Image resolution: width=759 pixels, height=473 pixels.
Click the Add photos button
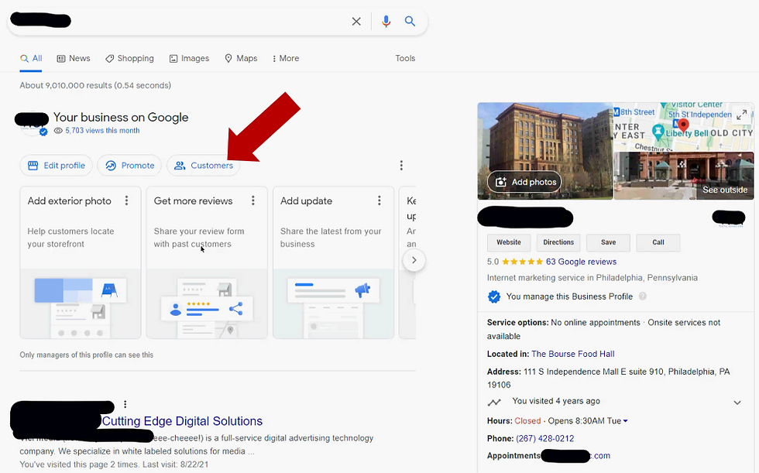tap(524, 182)
